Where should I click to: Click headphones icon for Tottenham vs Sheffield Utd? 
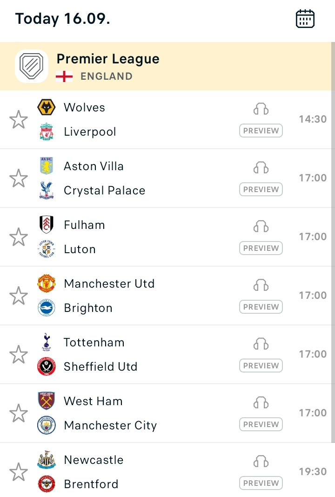(261, 344)
